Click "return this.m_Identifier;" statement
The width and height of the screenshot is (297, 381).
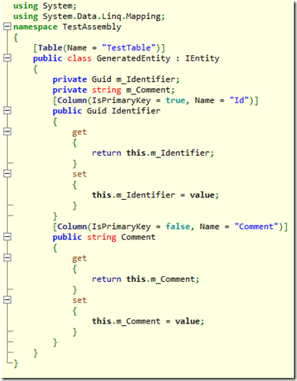coord(153,153)
